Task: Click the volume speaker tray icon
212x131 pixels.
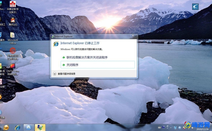Action: 193,128
